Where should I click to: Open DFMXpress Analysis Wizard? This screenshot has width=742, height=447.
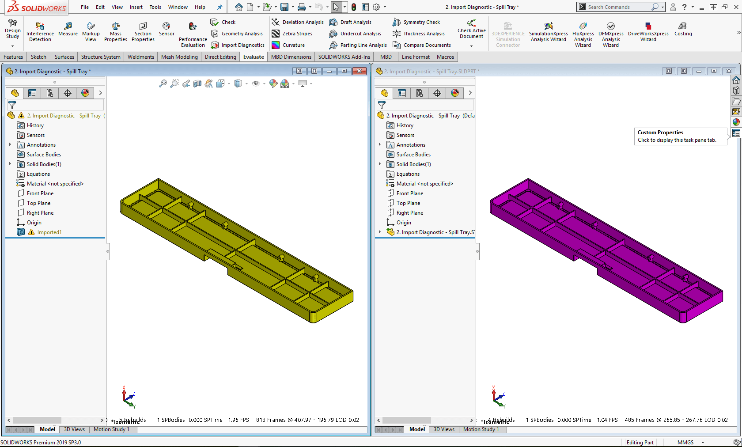click(611, 34)
